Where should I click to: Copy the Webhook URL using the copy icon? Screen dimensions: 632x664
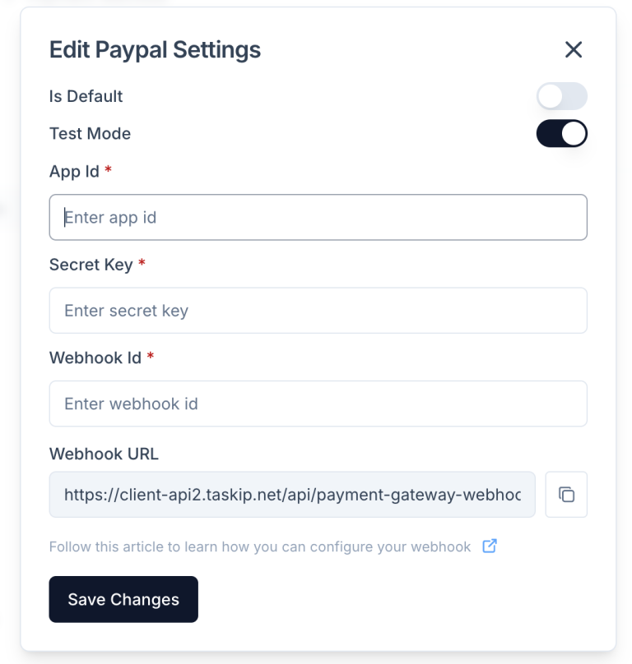coord(565,494)
